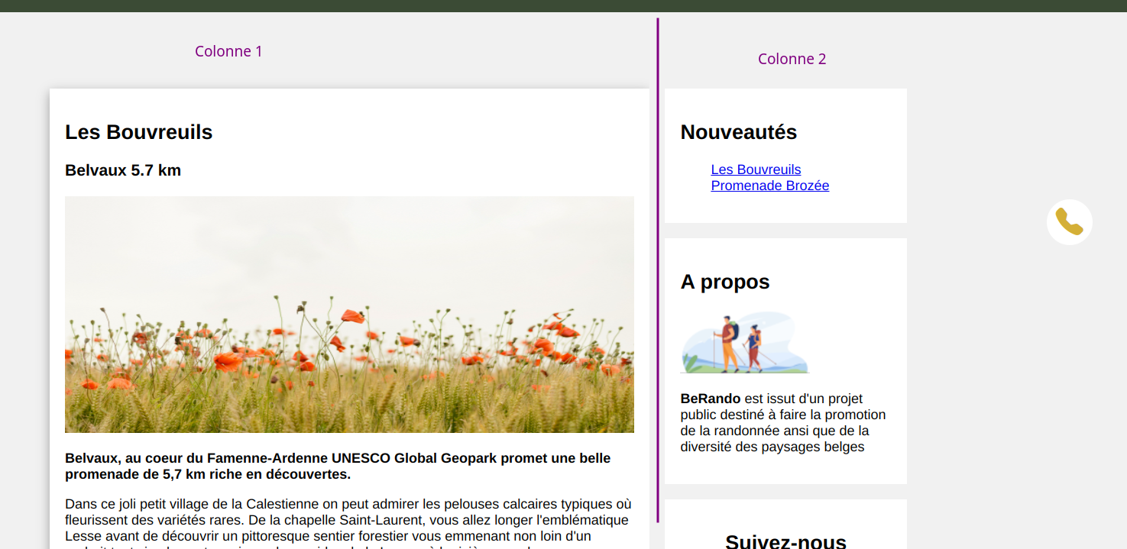The width and height of the screenshot is (1127, 549).
Task: Click the bold intro paragraph about Belvaux
Action: [337, 467]
